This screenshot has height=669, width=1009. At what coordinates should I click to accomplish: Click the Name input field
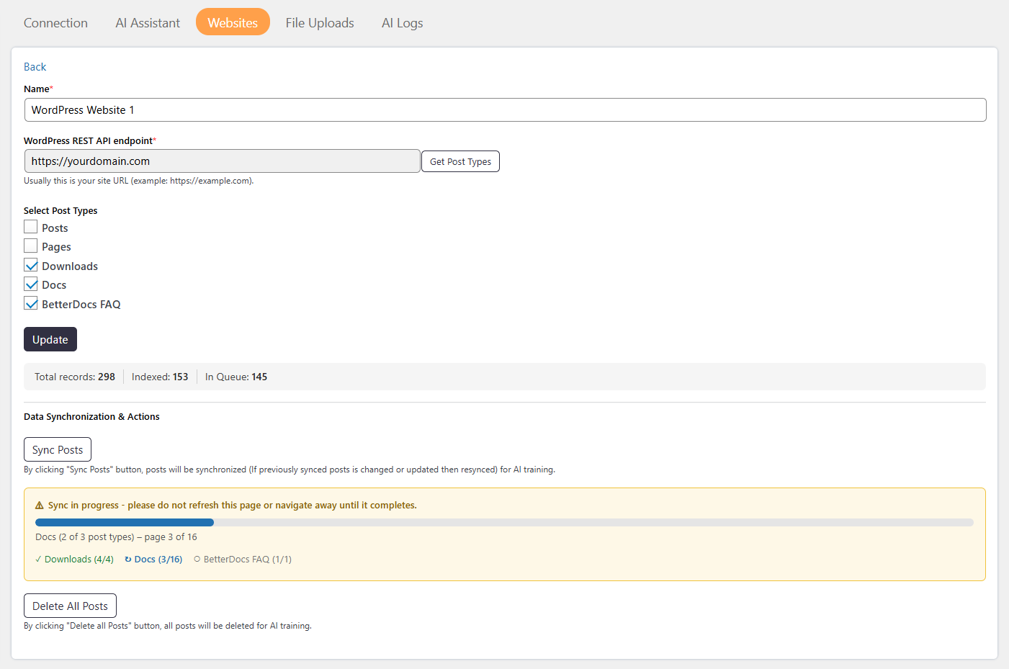tap(505, 110)
